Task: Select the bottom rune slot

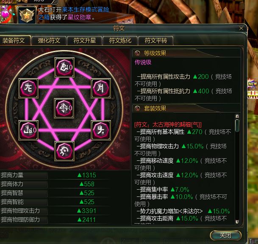Action: coord(64,151)
